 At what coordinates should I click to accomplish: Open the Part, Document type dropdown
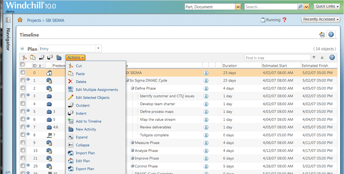coord(238,7)
